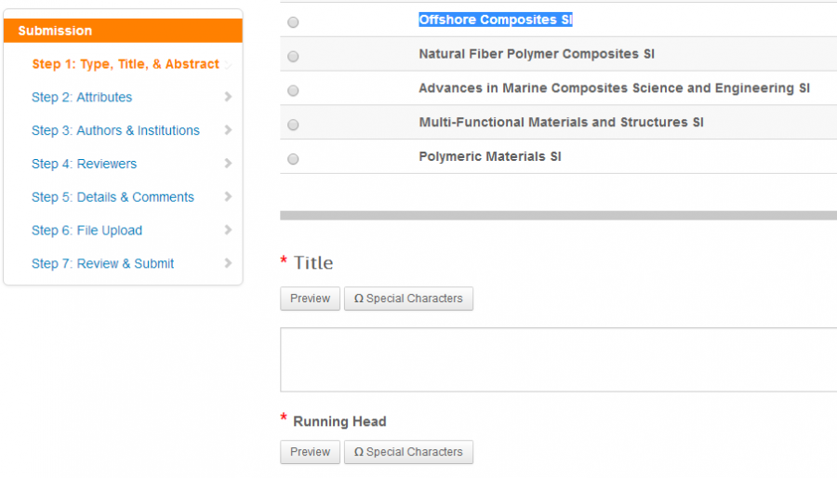Click the chevron arrow beside Step 2: Attributes

pos(228,97)
